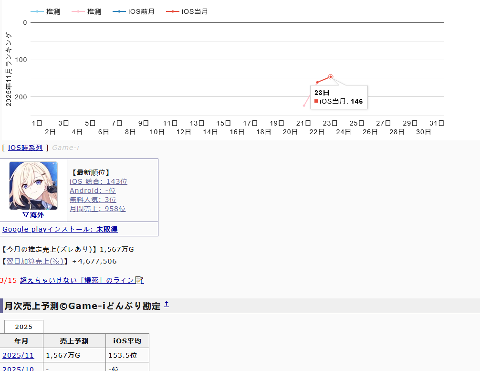Viewport: 480px width, 371px height.
Task: Open the 翌日加算売上(※) link
Action: tap(35, 261)
